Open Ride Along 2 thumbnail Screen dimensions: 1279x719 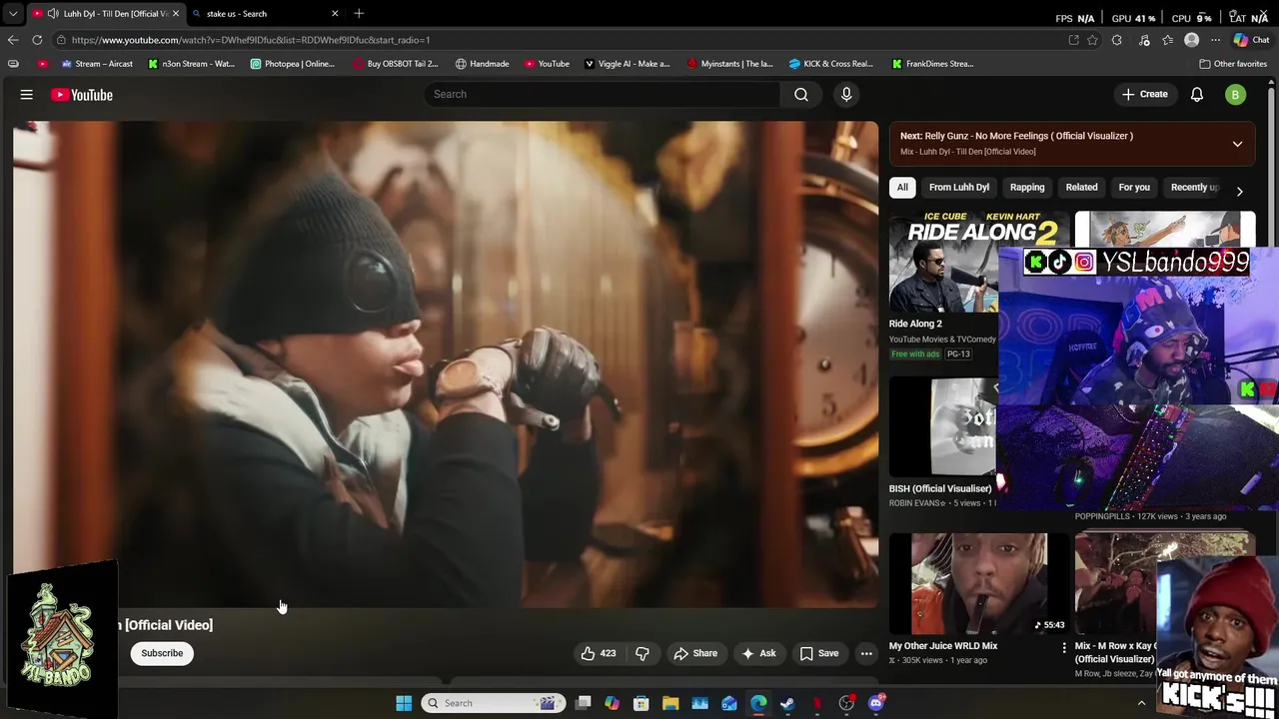pos(943,263)
